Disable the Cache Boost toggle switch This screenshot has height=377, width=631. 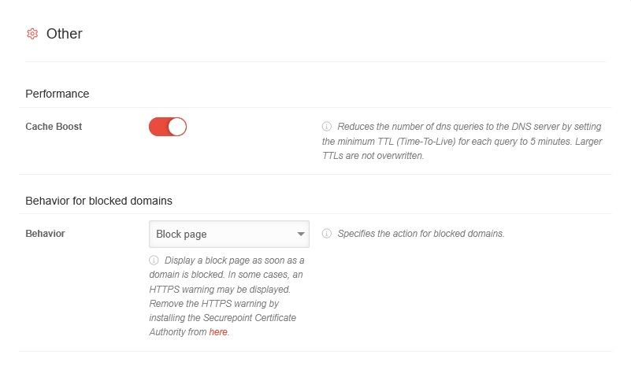(x=168, y=127)
